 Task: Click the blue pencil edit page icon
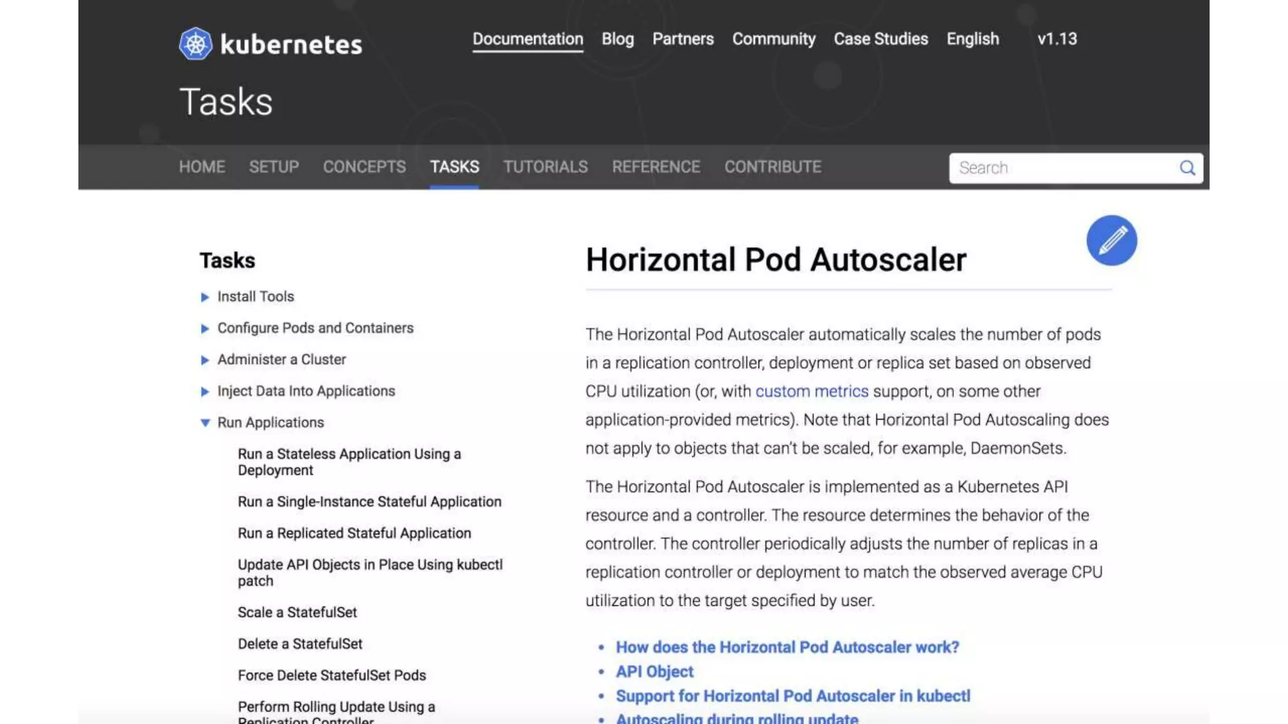click(1111, 240)
